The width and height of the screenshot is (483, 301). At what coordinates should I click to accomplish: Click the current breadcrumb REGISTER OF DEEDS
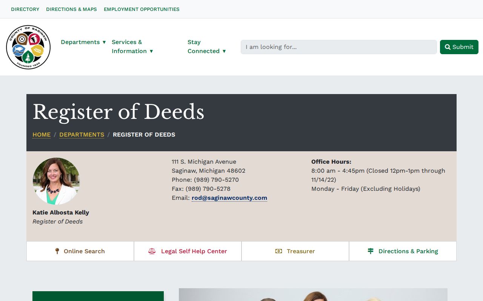144,135
